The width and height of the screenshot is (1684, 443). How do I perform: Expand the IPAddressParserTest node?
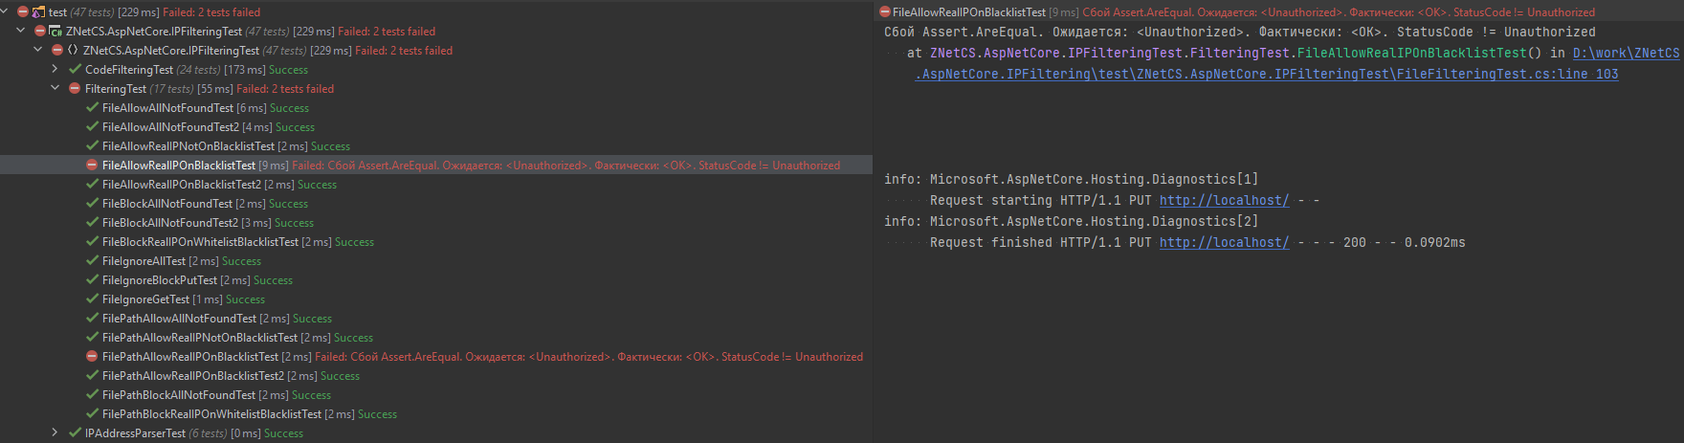click(55, 432)
